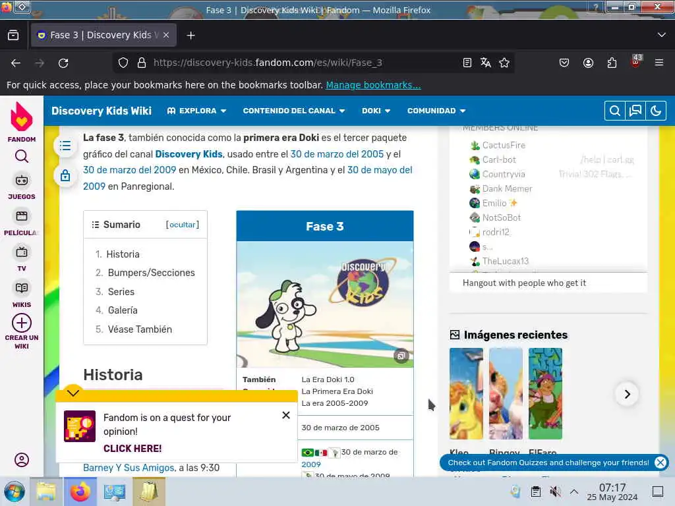Open the wiki discussions icon

click(635, 111)
